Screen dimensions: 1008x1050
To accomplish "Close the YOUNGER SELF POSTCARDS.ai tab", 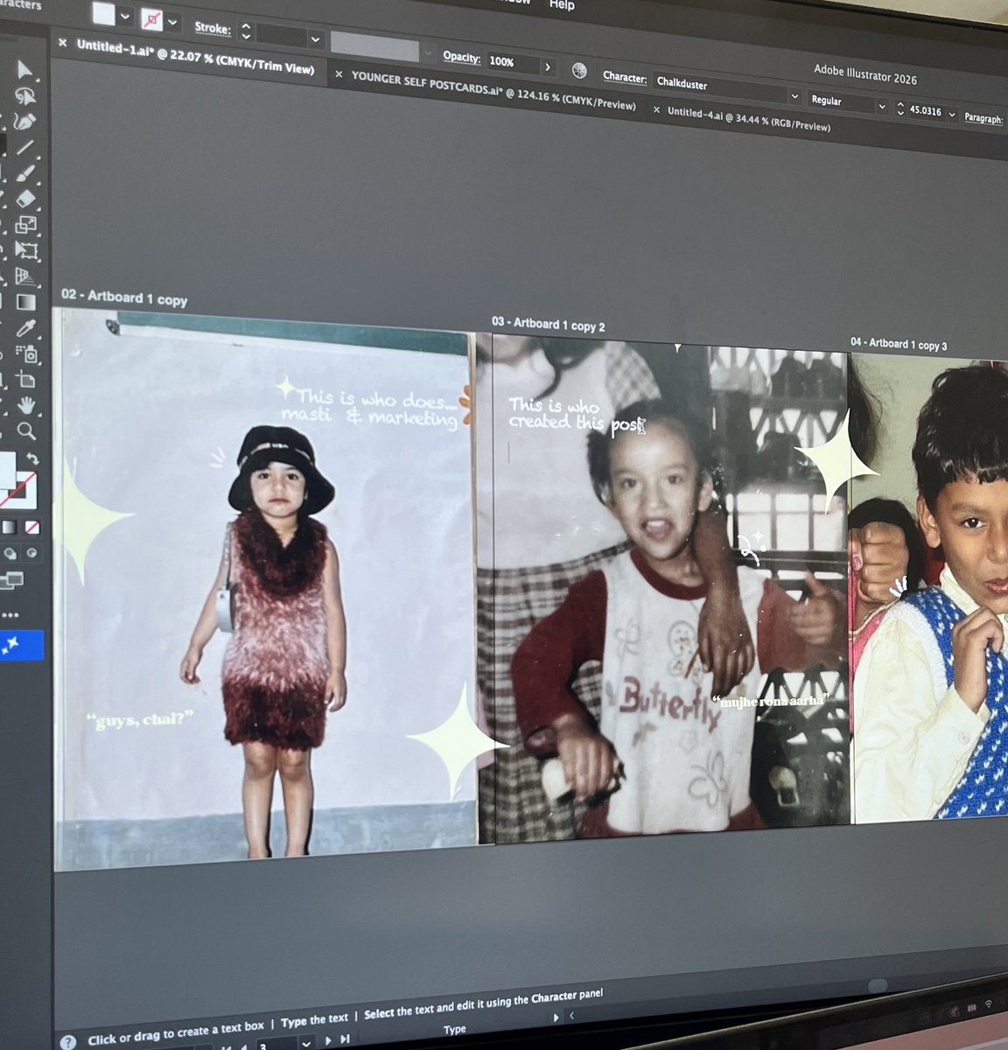I will click(x=339, y=75).
